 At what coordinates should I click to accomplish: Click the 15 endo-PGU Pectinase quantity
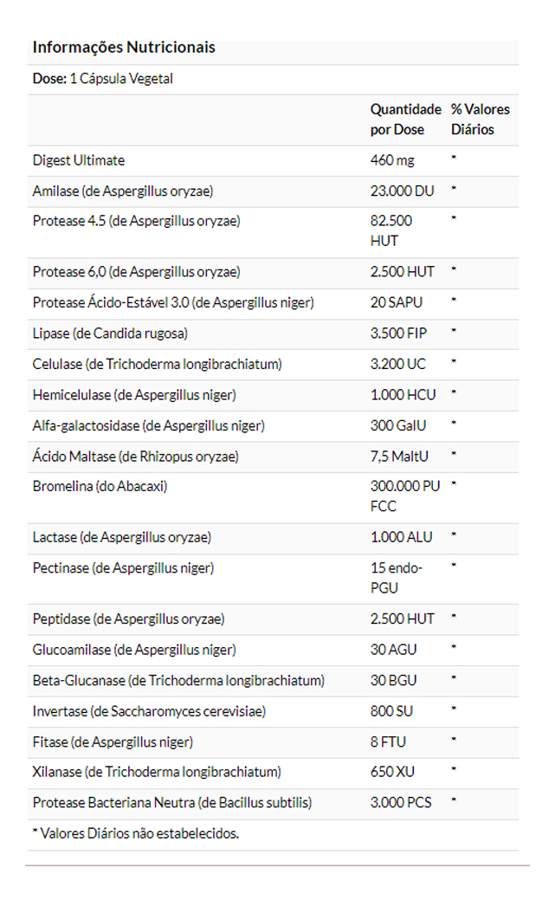tap(397, 578)
